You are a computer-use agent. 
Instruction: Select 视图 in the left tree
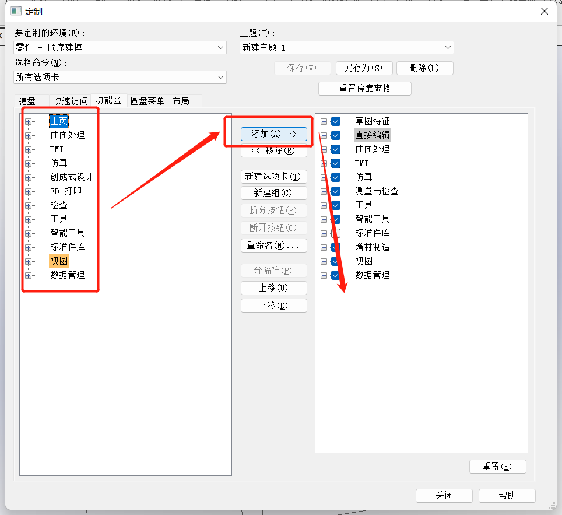59,261
